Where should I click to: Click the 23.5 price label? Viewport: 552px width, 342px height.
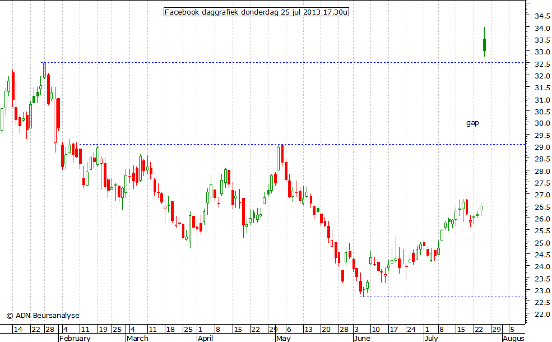tap(542, 279)
